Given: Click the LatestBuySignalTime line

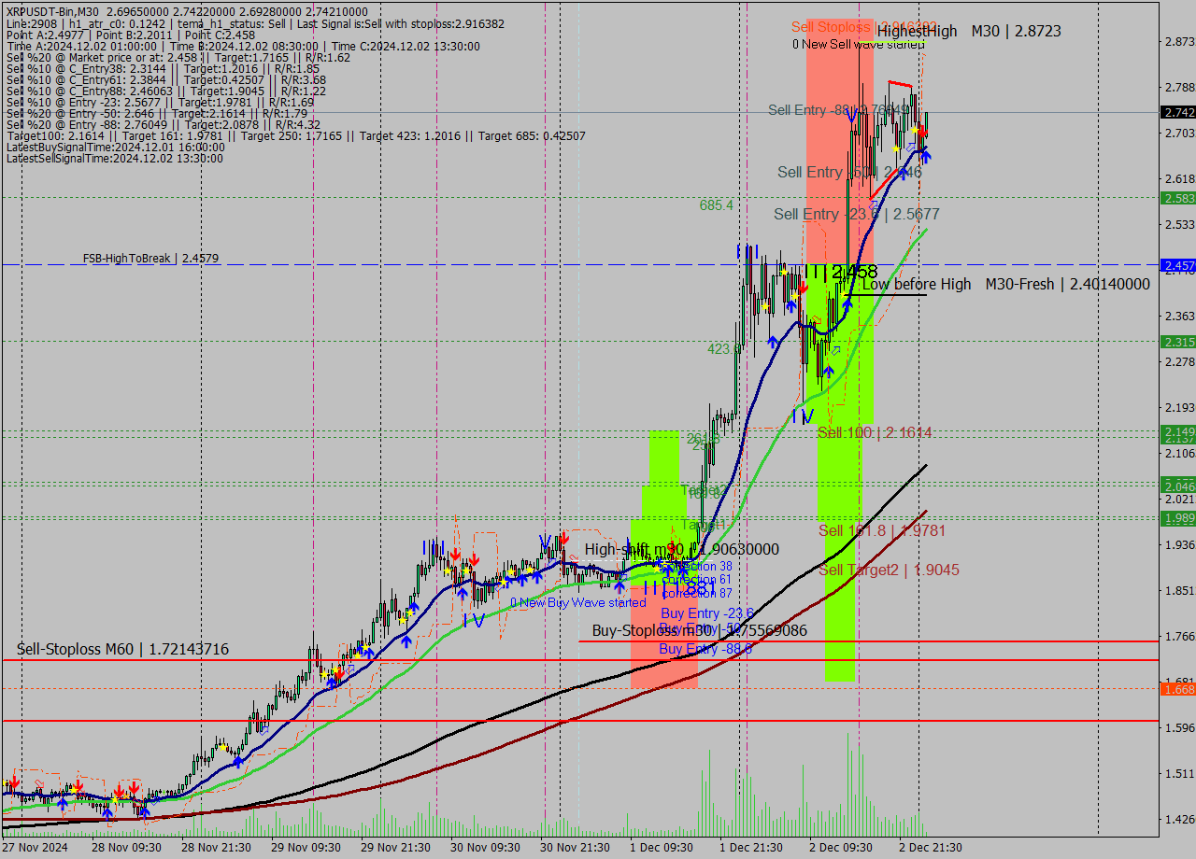Looking at the screenshot, I should [115, 147].
